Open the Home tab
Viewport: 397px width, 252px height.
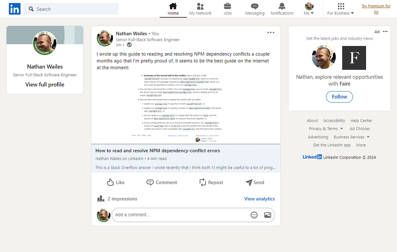[x=173, y=9]
